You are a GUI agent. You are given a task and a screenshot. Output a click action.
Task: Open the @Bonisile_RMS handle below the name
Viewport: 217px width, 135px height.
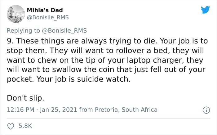pos(48,17)
